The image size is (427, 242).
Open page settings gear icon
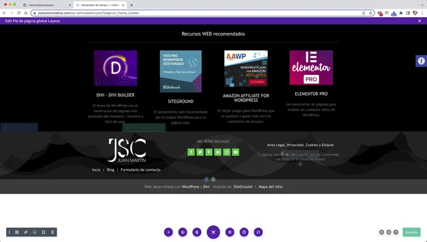coord(230,232)
